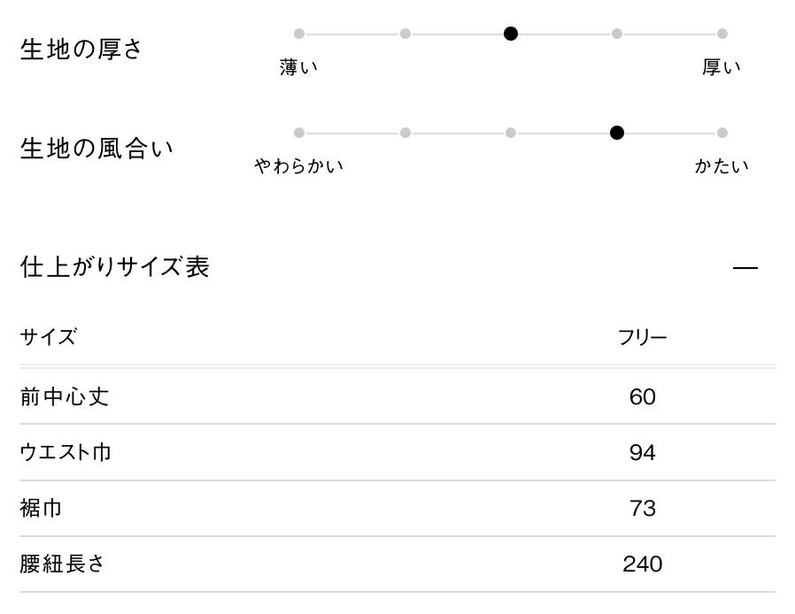The image size is (795, 614).
Task: Select the 裾巾 row label
Action: coord(41,509)
